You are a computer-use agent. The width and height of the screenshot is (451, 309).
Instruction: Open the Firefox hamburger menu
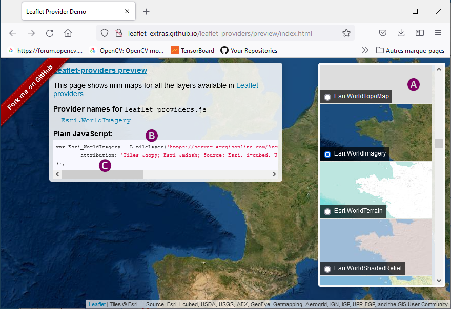pos(438,33)
